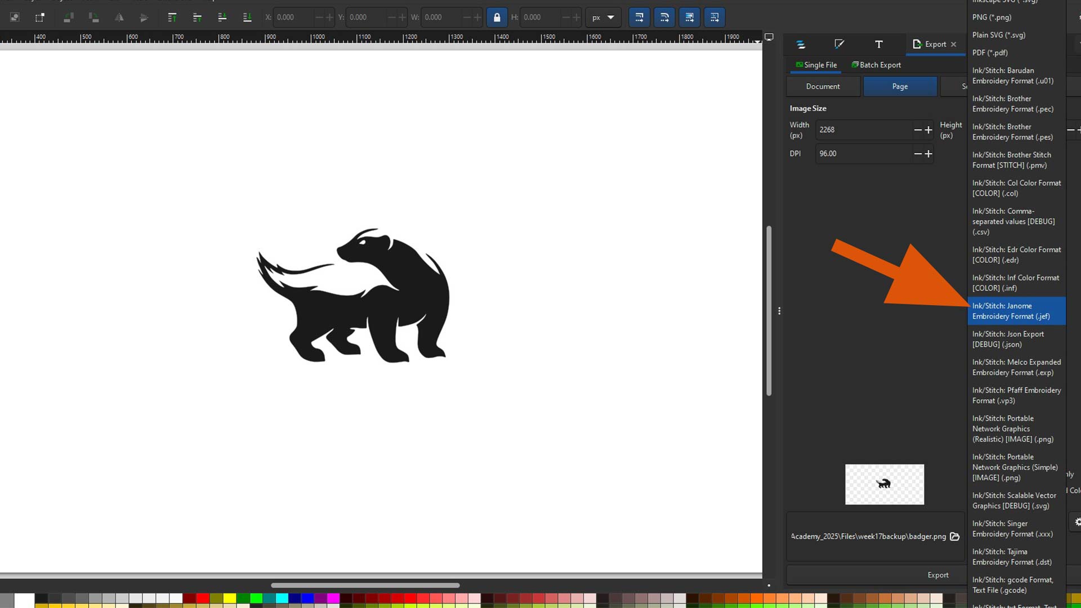Open the Fill and Stroke panel tab

pos(839,44)
